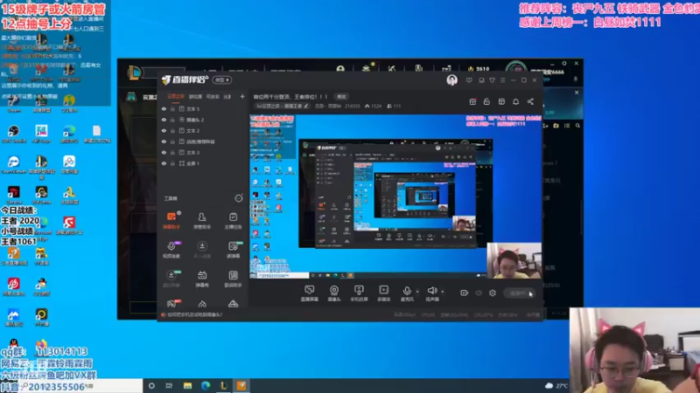Lock the 文本 5 layer
The image size is (700, 393).
pyautogui.click(x=172, y=108)
